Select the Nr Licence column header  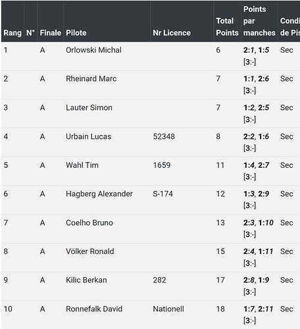172,33
